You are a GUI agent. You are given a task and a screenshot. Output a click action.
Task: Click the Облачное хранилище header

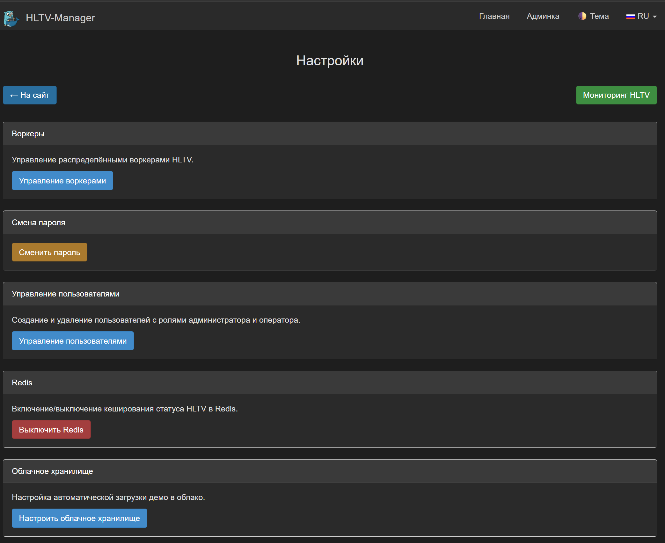click(330, 471)
